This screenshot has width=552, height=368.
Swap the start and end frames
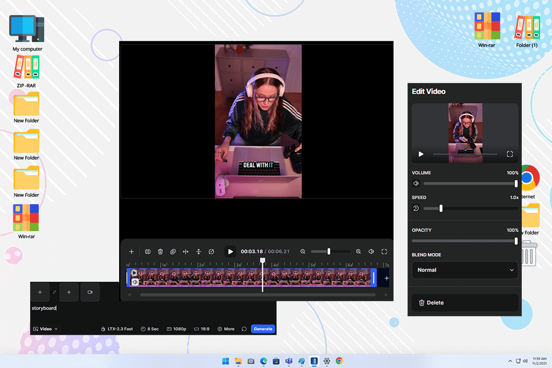click(54, 292)
